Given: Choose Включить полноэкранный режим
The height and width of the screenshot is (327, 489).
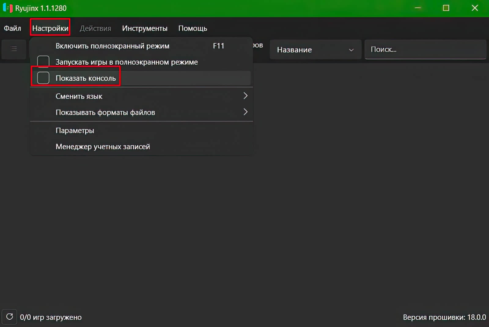Looking at the screenshot, I should coord(112,46).
